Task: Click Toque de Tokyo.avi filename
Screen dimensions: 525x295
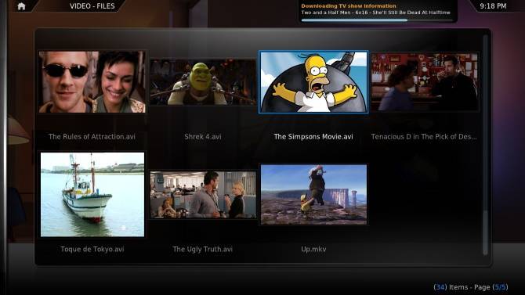Action: pos(92,249)
